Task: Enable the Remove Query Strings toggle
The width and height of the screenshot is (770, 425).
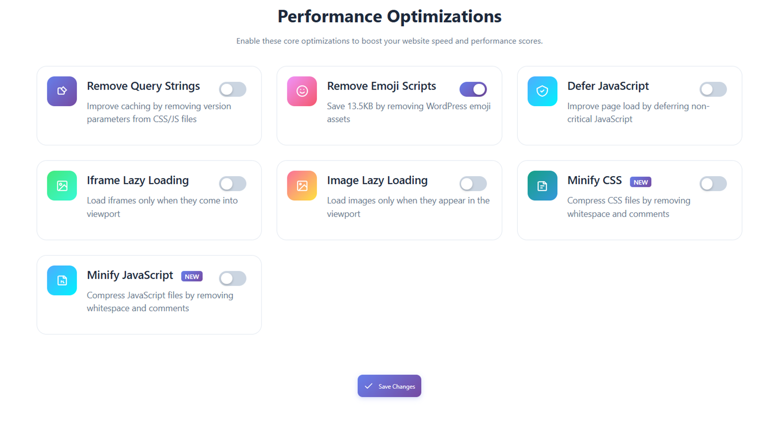Action: [x=232, y=89]
